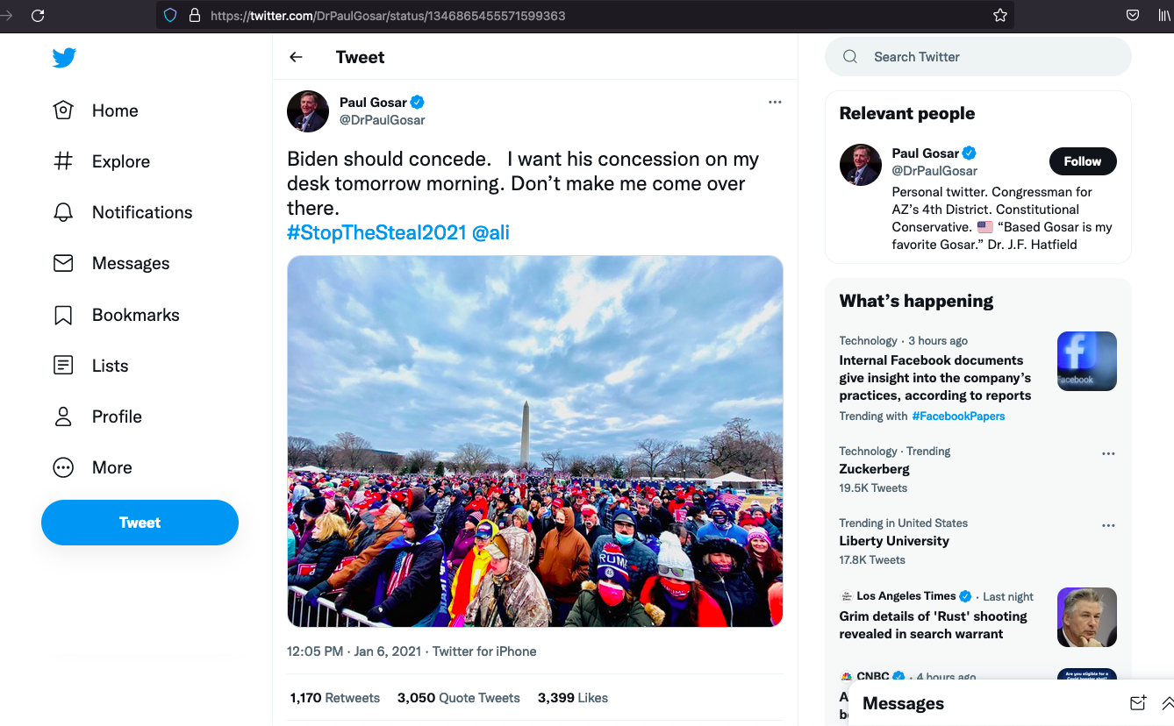This screenshot has height=726, width=1174.
Task: Click the Notifications bell icon
Action: [63, 212]
